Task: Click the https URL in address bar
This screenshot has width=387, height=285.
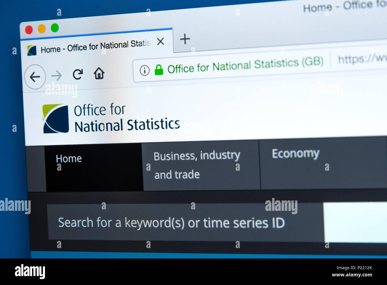Action: [362, 58]
